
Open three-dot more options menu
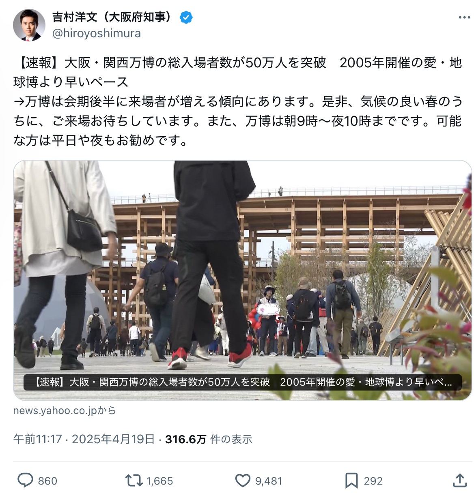coord(464,17)
